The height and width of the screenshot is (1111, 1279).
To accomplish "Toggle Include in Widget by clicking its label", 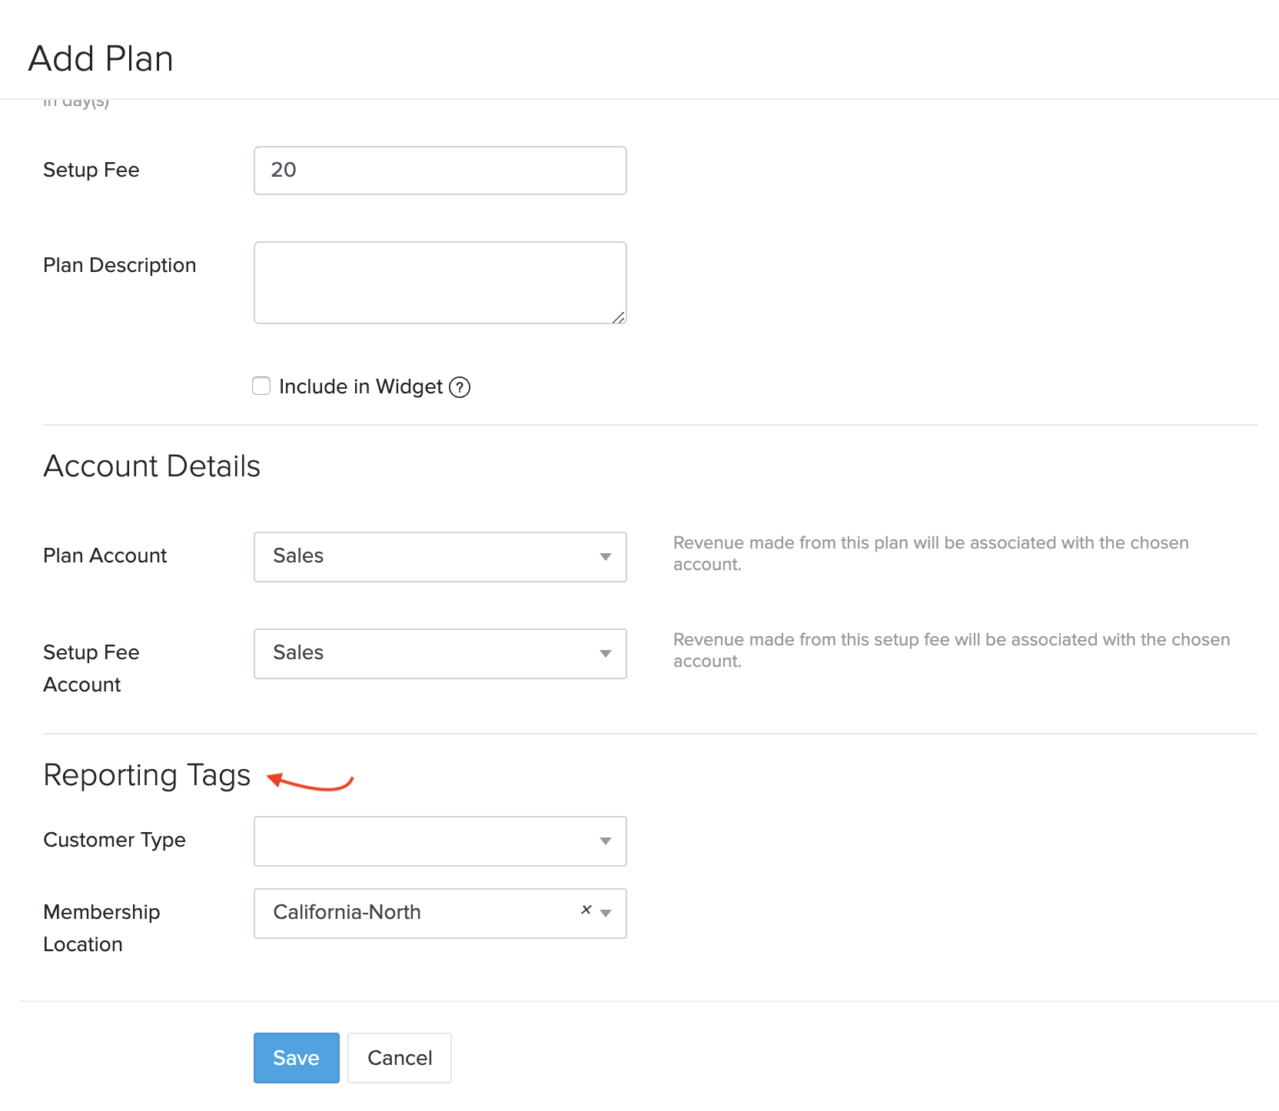I will 361,386.
